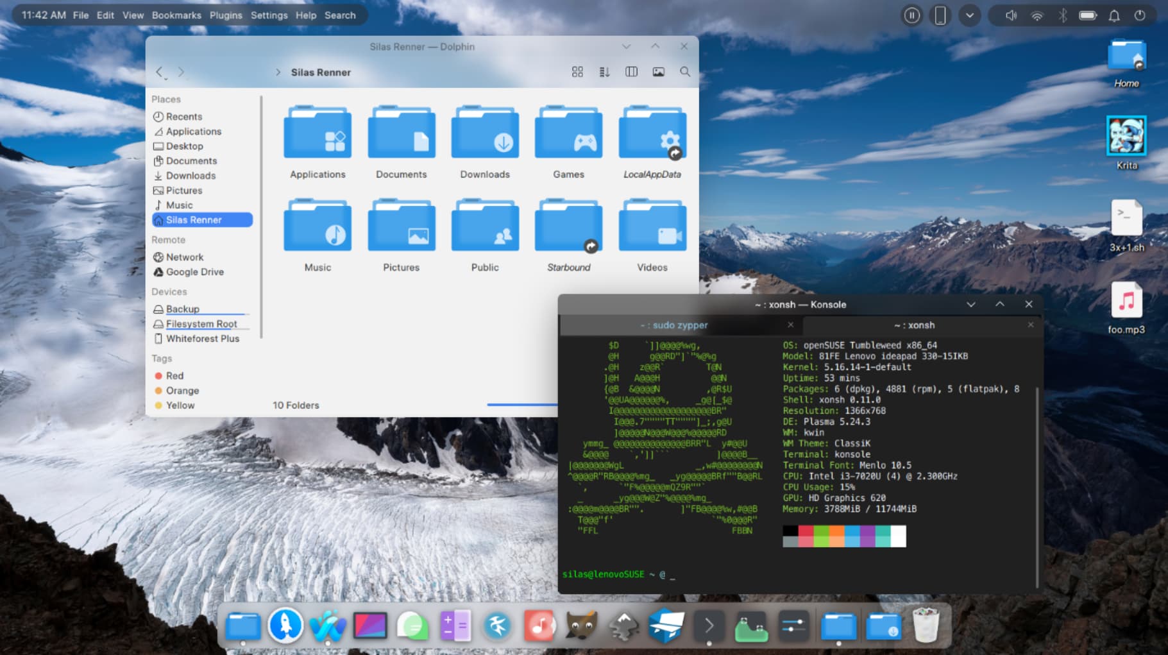The width and height of the screenshot is (1168, 655).
Task: Launch the calculator from the dock
Action: pos(455,625)
